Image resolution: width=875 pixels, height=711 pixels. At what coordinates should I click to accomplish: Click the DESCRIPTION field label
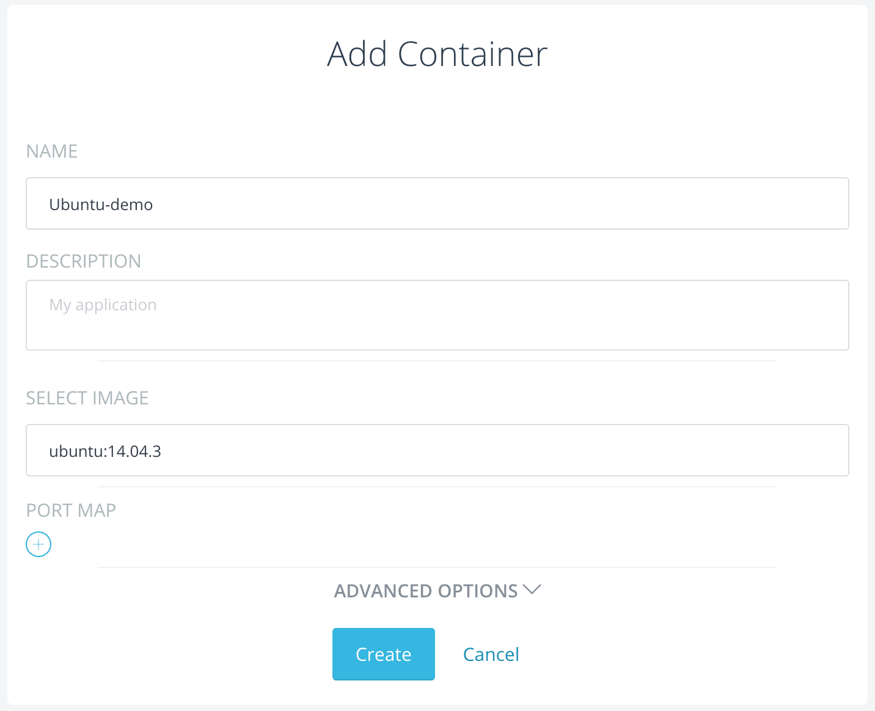[84, 261]
